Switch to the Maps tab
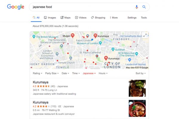 (66, 18)
